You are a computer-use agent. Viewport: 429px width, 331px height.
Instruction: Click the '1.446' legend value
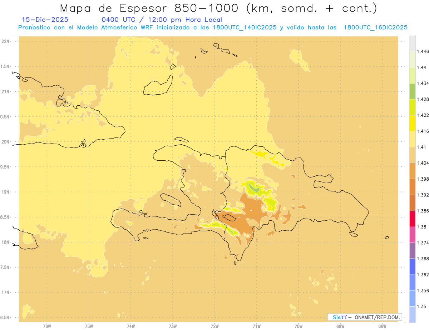coord(422,51)
